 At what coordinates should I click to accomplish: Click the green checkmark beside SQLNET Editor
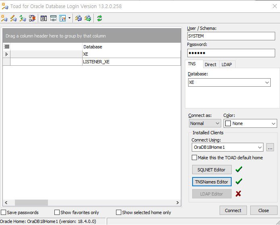[239, 169]
